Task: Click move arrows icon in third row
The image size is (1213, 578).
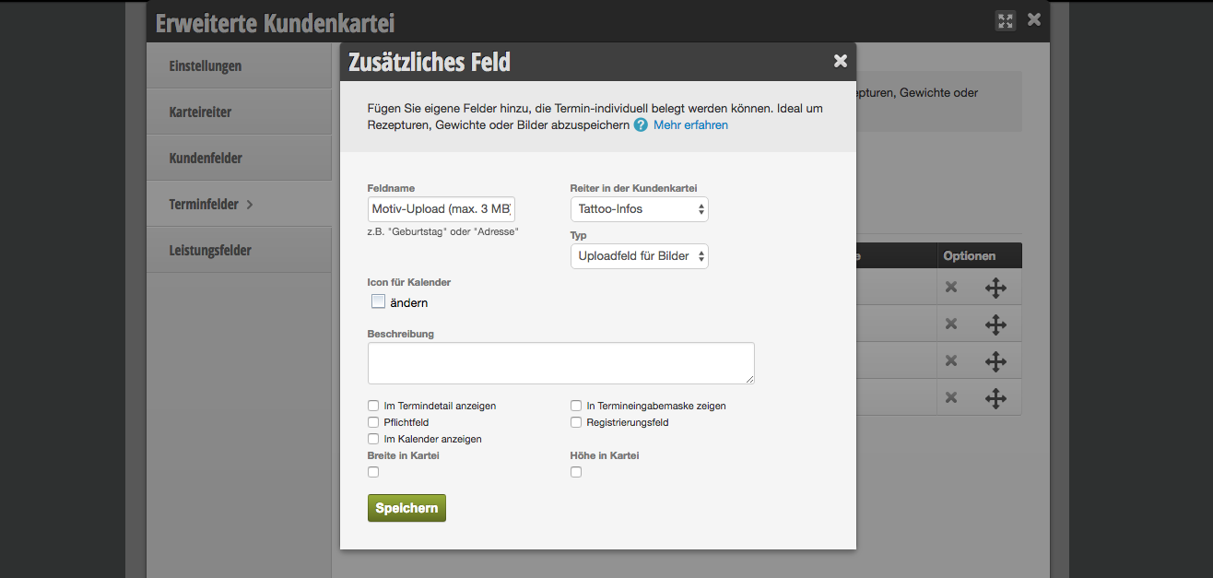Action: click(995, 360)
